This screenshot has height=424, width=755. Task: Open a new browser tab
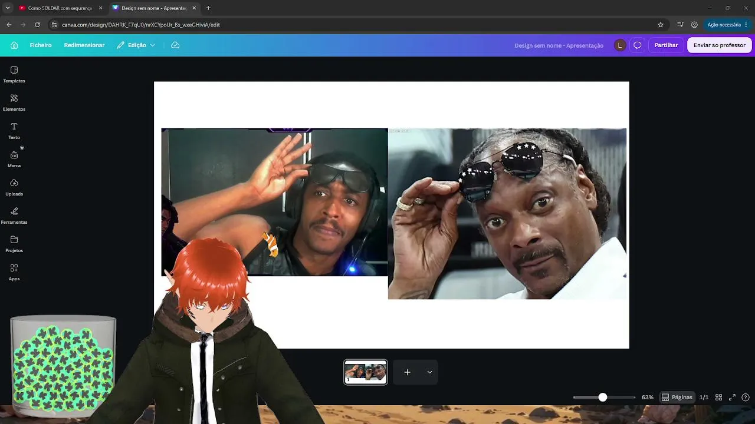208,8
